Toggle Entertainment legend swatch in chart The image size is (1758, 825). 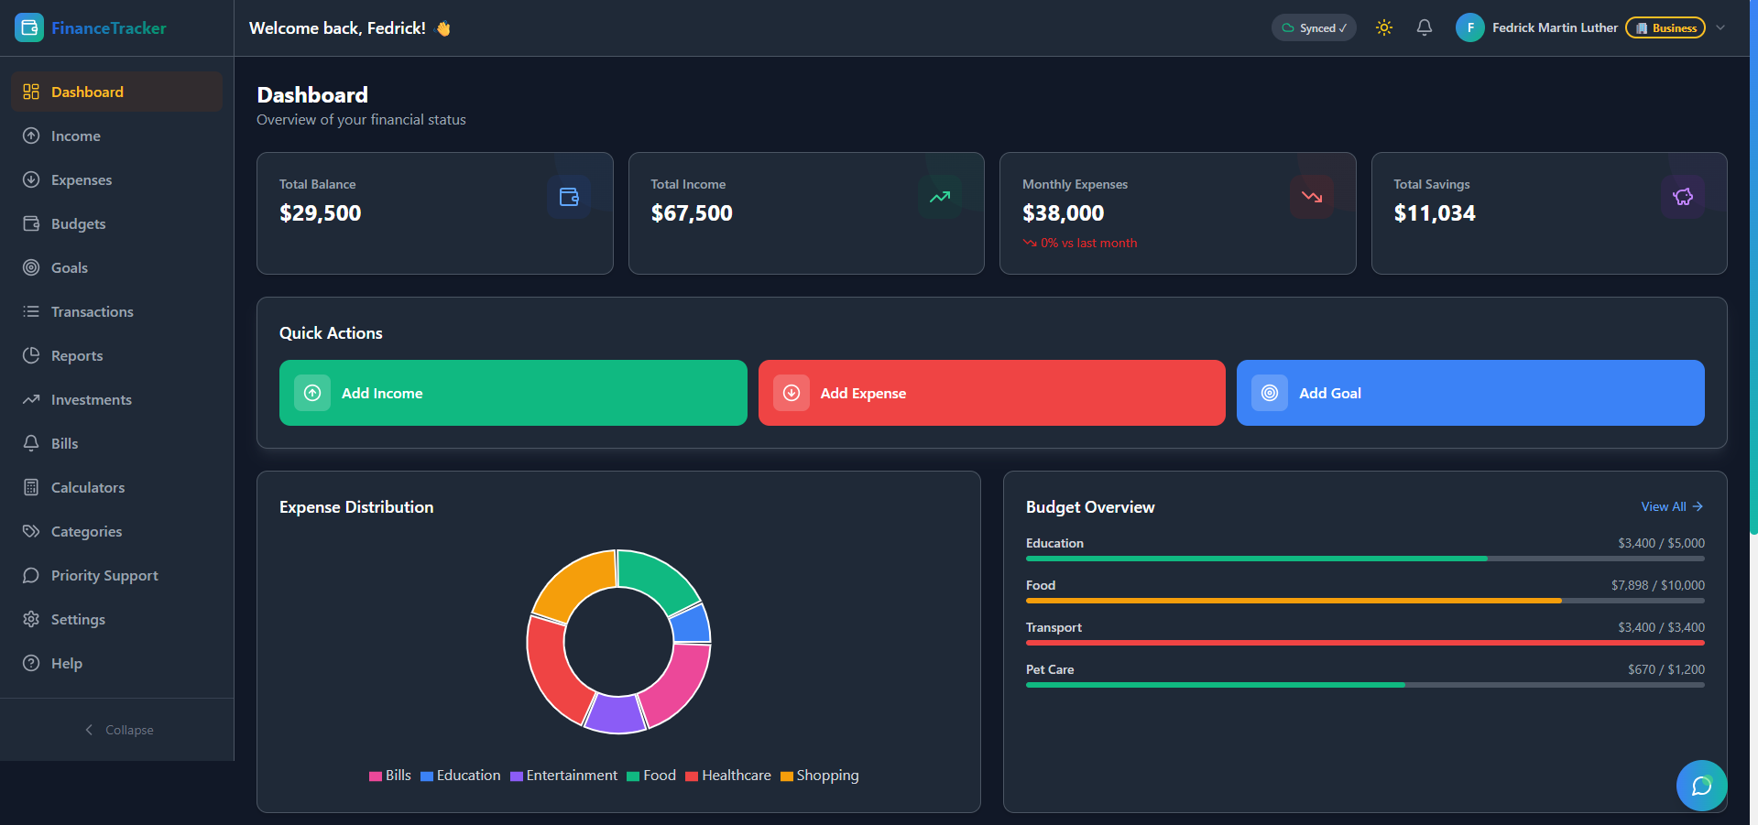(517, 776)
